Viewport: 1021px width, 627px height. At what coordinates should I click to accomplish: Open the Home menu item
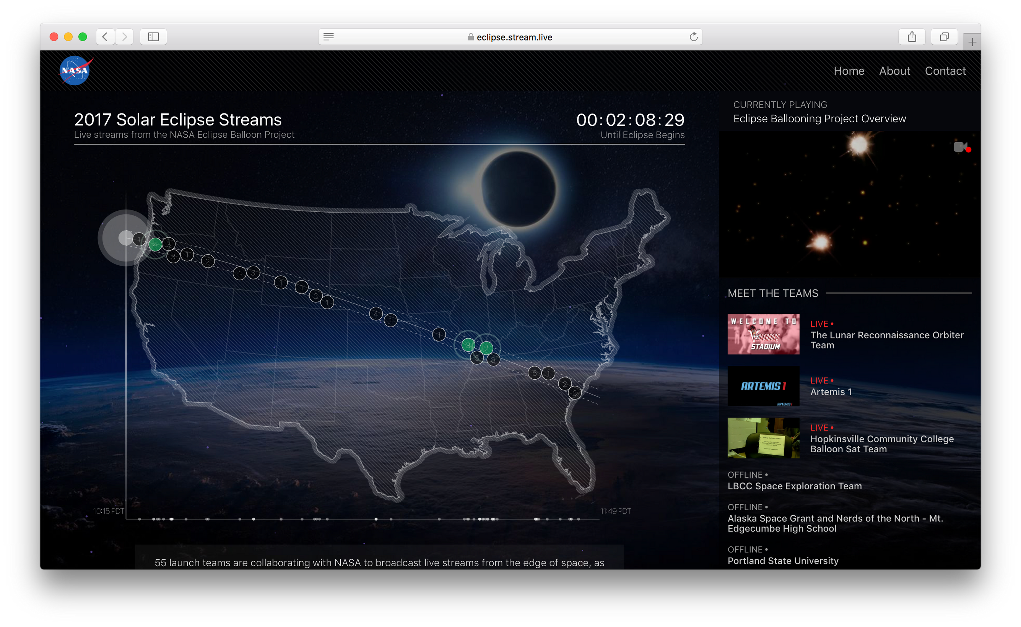849,71
